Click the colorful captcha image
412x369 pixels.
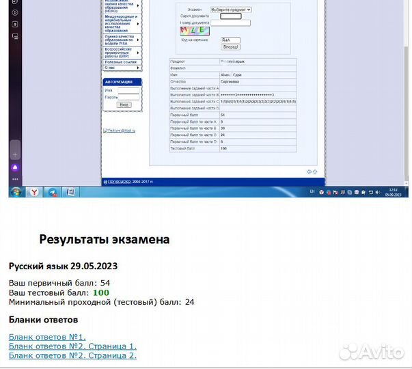(195, 31)
